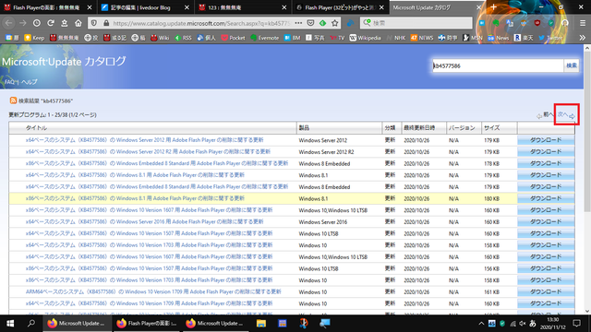Viewport: 591px width, 332px height.
Task: Expand the system tray hidden icons chevron
Action: click(x=481, y=324)
